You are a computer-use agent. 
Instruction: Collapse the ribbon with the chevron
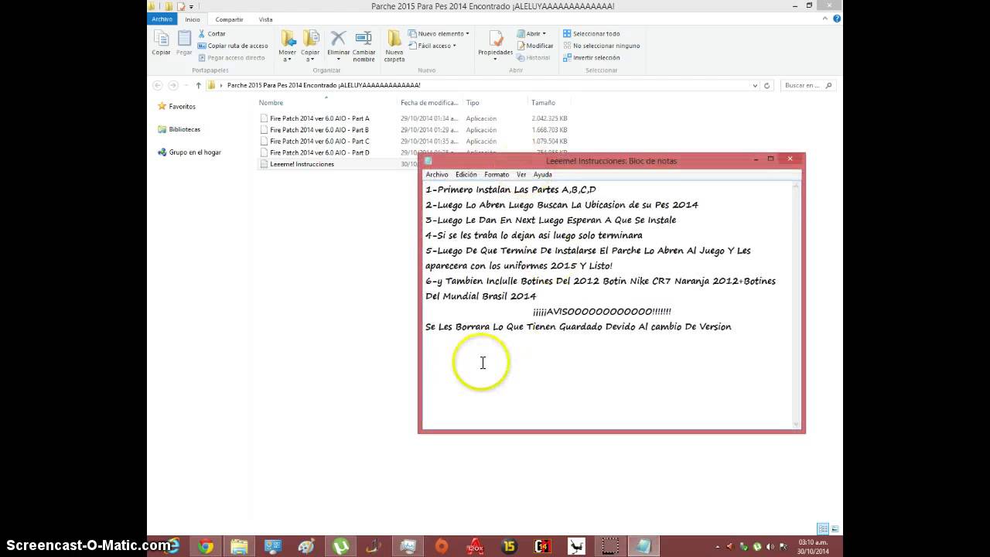[827, 19]
